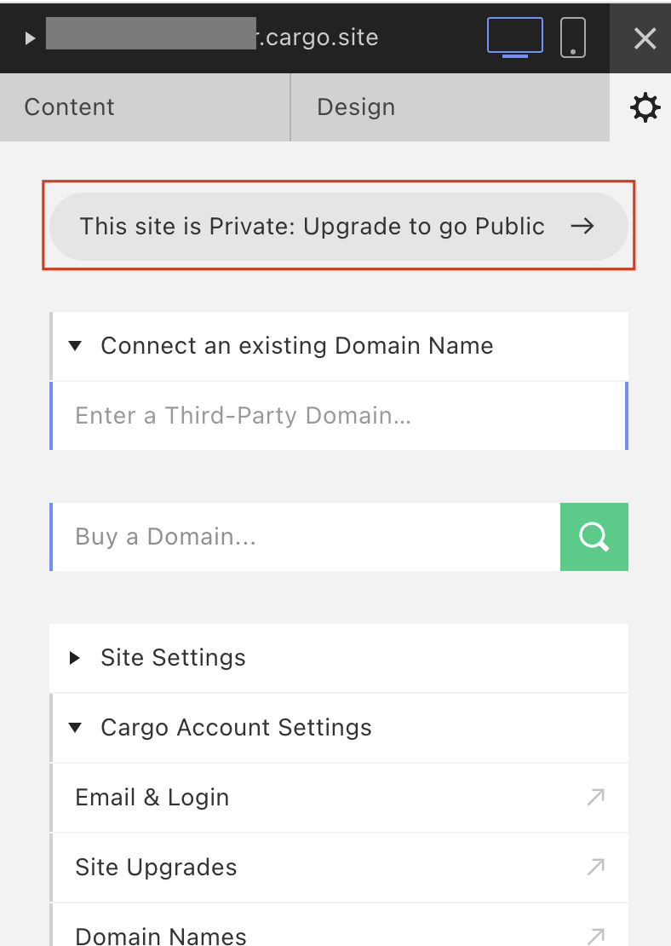Screen dimensions: 671x946
Task: Open the Design tab
Action: (450, 107)
